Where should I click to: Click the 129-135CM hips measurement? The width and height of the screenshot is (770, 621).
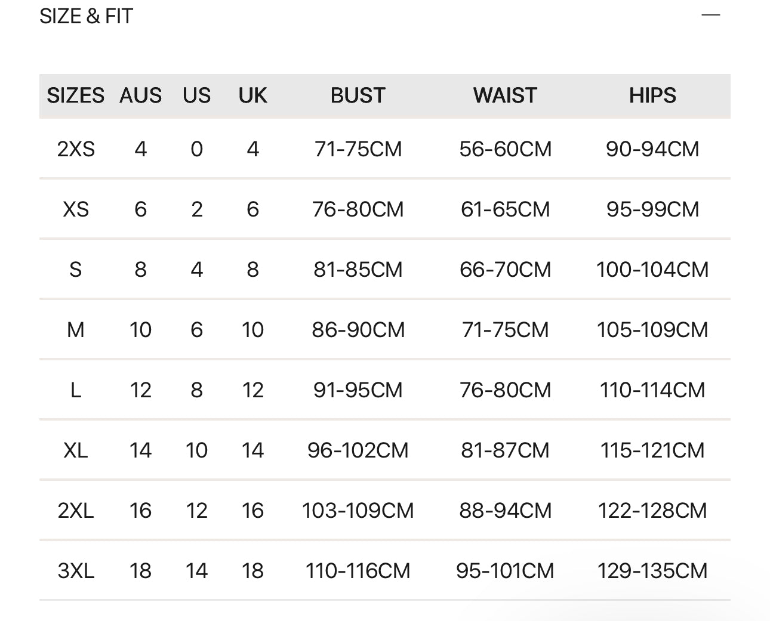(x=652, y=571)
